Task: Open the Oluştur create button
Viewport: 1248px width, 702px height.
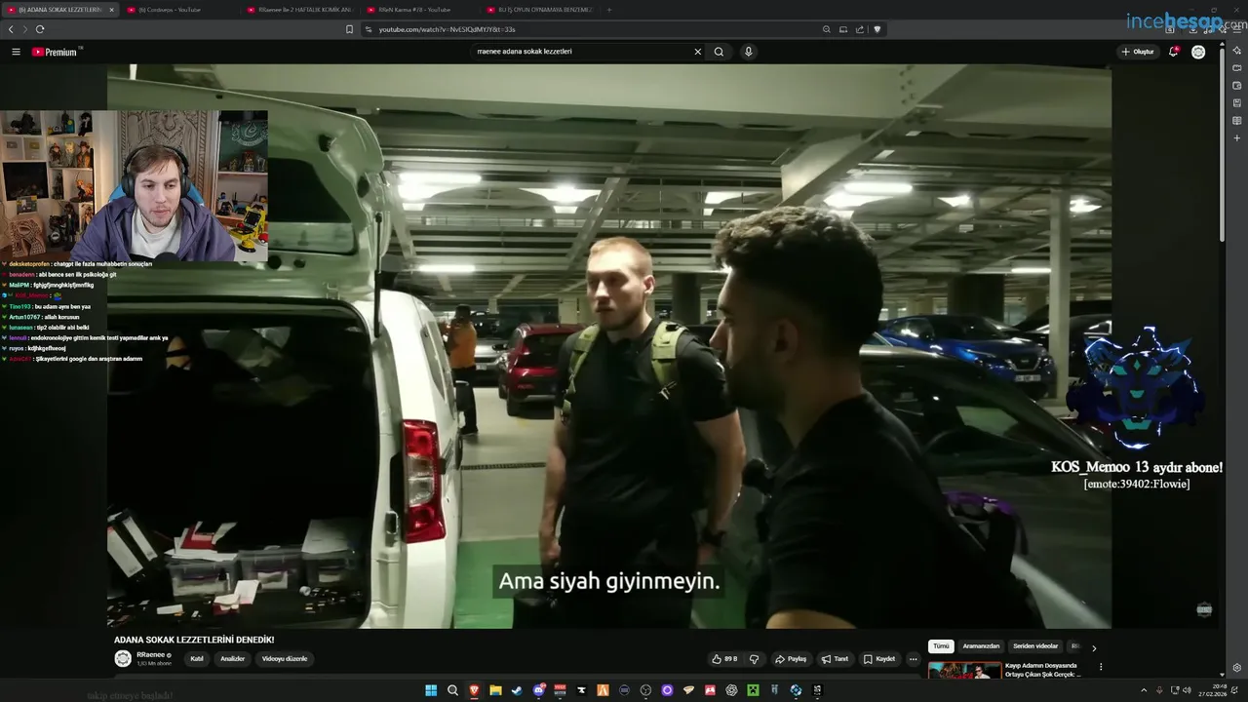Action: click(1138, 52)
